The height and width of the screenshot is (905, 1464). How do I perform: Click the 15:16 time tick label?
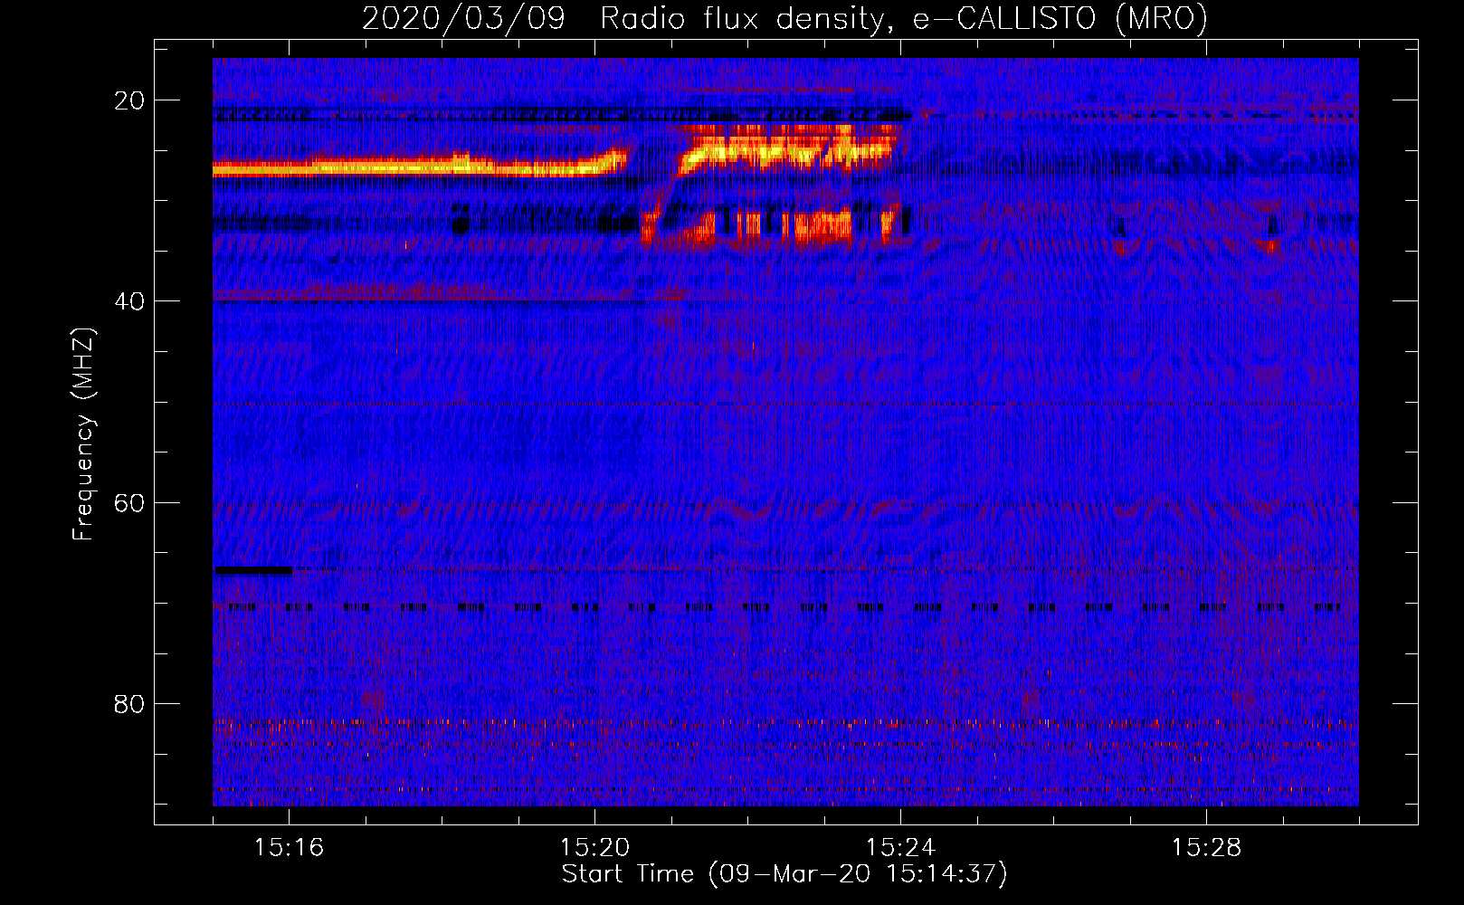[x=289, y=848]
